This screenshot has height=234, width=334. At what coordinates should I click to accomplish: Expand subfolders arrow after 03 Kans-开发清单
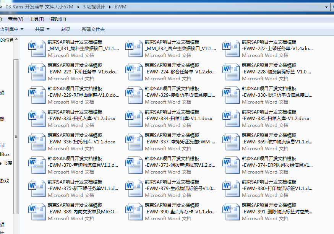(78, 7)
